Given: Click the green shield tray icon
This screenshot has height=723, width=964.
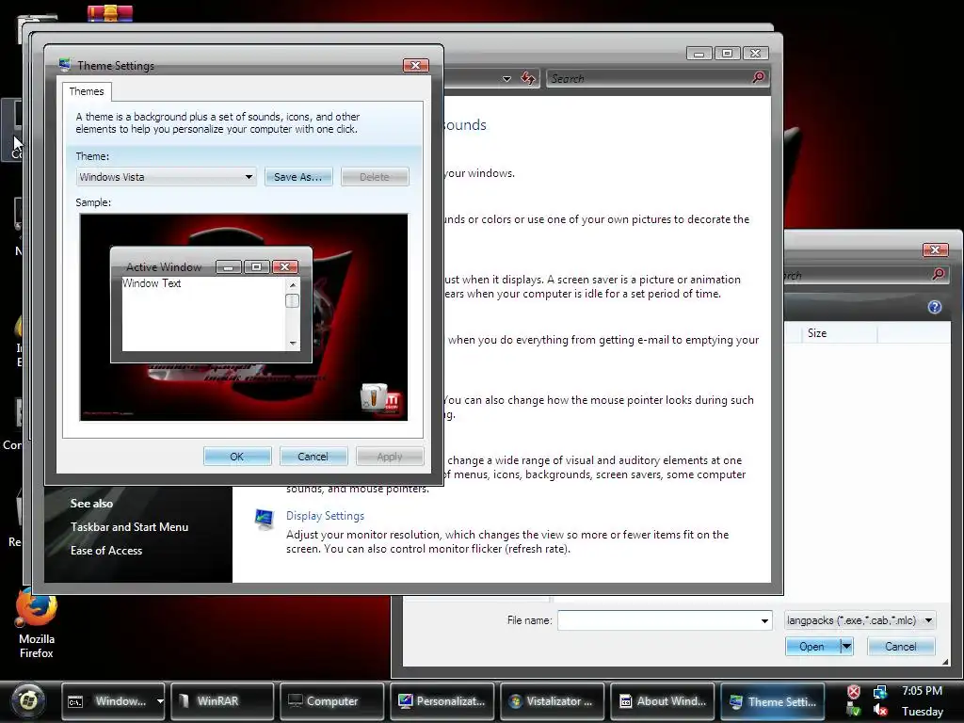Looking at the screenshot, I should 853,711.
